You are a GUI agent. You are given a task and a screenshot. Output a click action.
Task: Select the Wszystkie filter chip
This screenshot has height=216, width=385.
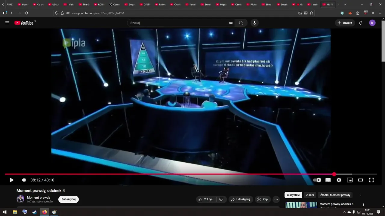click(x=293, y=195)
